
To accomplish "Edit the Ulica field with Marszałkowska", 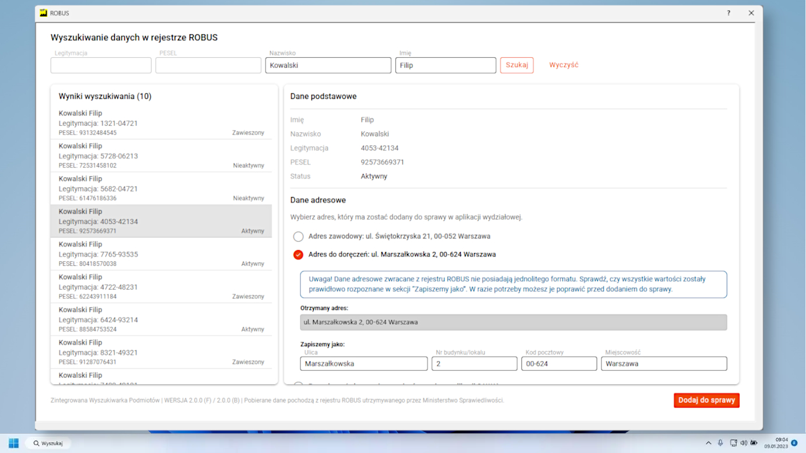I will [364, 364].
